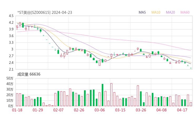
Task: Click the 03-06 date axis label
Action: click(x=100, y=110)
